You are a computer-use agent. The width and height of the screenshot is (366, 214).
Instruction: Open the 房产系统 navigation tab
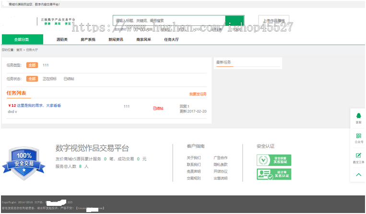(x=88, y=39)
